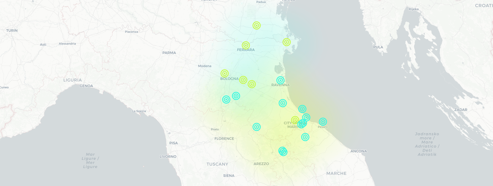Viewport: 493px width, 186px height.
Task: Click the Florence city label
Action: point(224,139)
